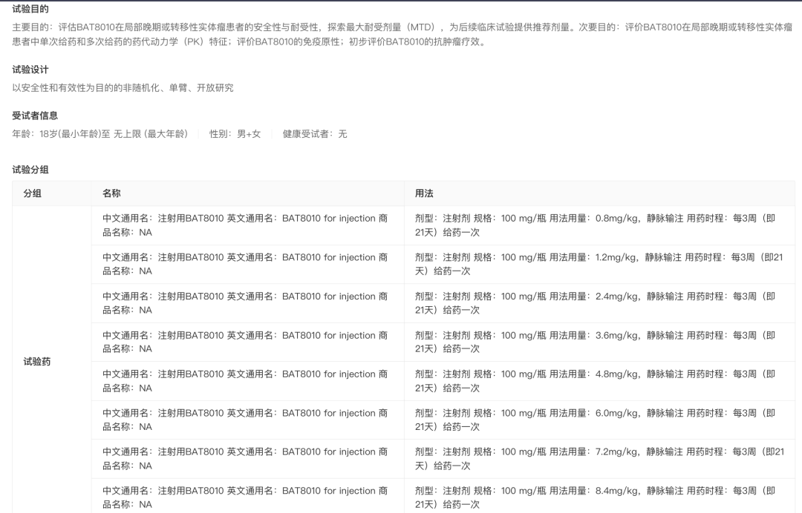Click the 性别：男+女 text
Image resolution: width=802 pixels, height=513 pixels.
[235, 133]
